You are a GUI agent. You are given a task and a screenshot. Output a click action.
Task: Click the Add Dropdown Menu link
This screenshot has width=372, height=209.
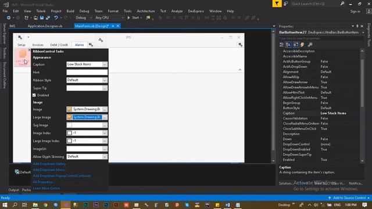[x=49, y=170]
